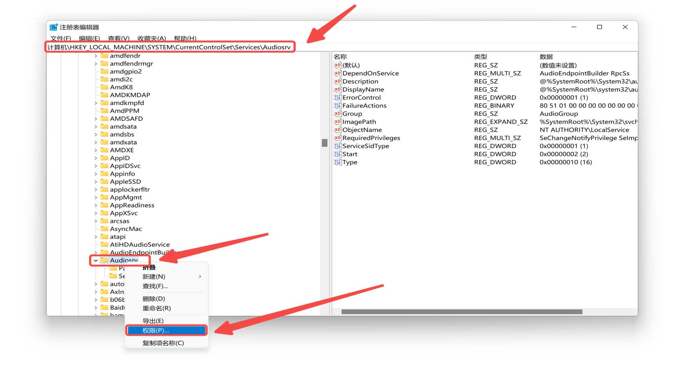Sort values by 类型 column header
The height and width of the screenshot is (385, 685).
point(481,57)
